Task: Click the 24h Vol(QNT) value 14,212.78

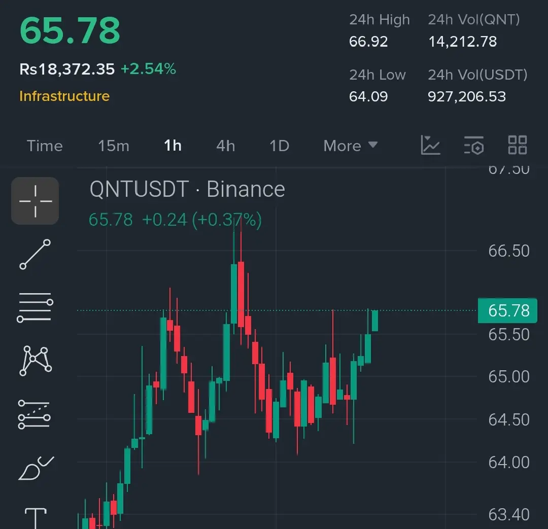Action: click(x=462, y=42)
